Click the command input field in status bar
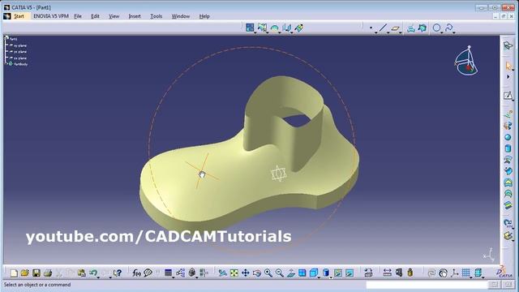 pyautogui.click(x=427, y=285)
